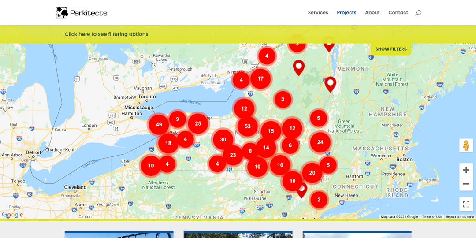Open the 8 projects cluster marker
This screenshot has width=476, height=238.
[x=250, y=151]
